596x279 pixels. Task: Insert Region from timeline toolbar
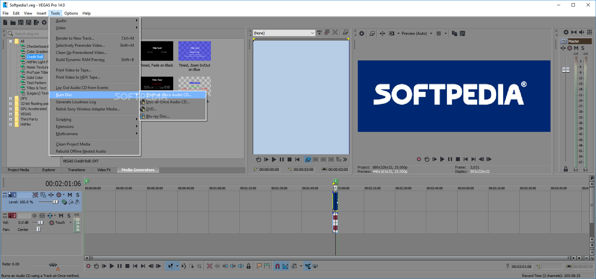(x=267, y=266)
